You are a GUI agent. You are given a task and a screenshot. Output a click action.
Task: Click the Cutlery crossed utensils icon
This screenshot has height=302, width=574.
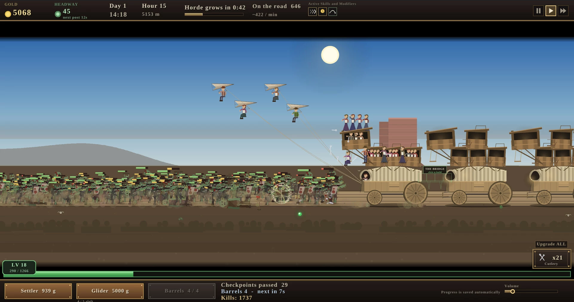tap(542, 257)
